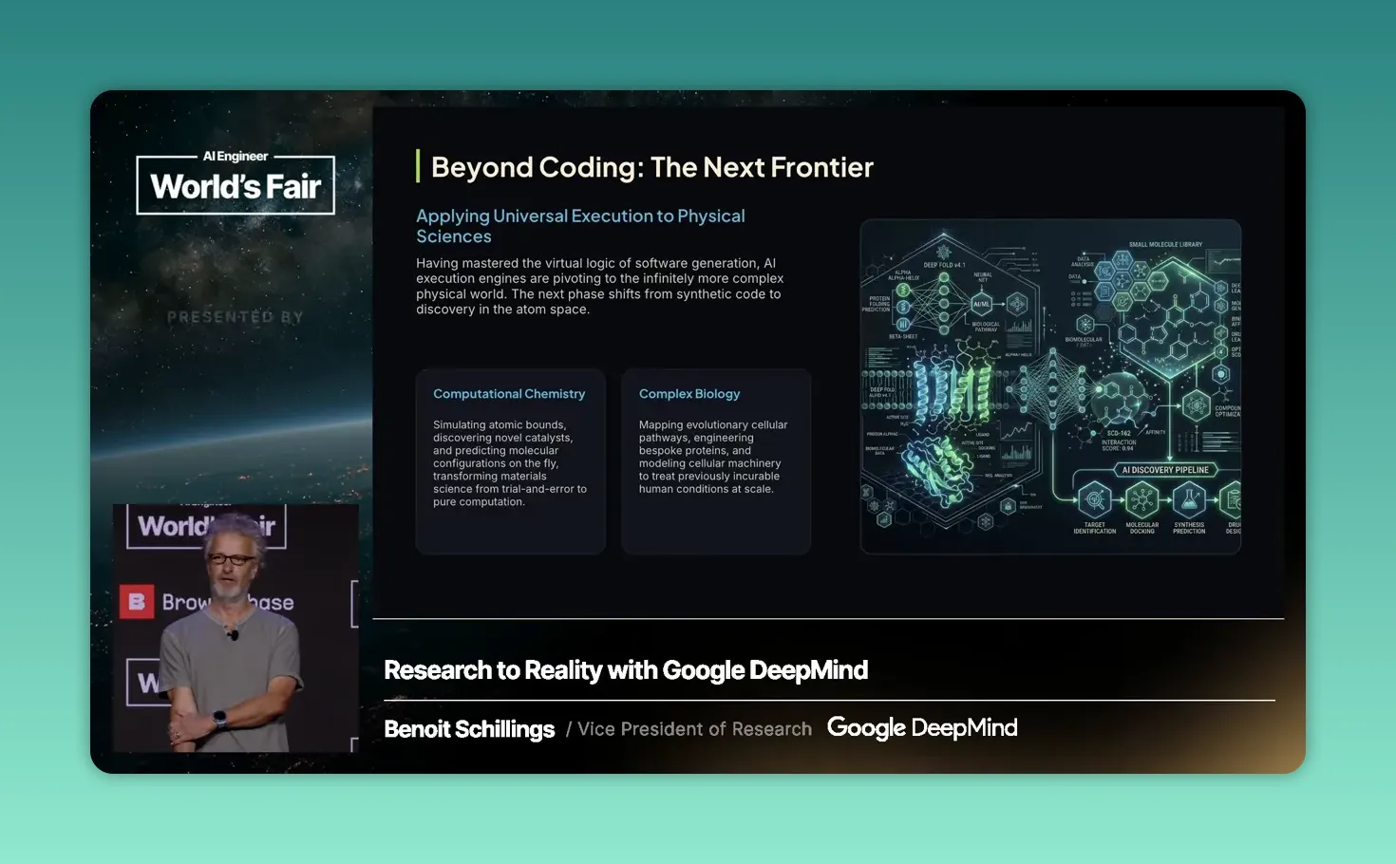
Task: Click the paragraph starting Having mastered the virtual
Action: [x=599, y=286]
